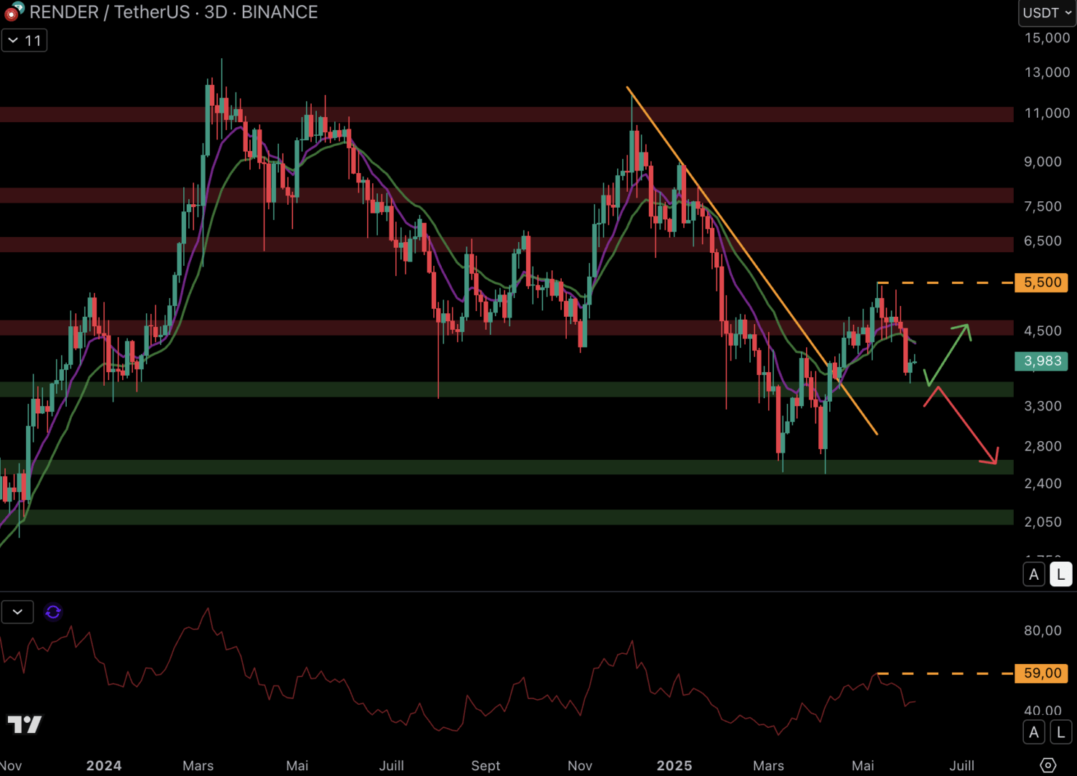Toggle log scale L on the indicator pane
Viewport: 1077px width, 776px height.
pos(1060,732)
